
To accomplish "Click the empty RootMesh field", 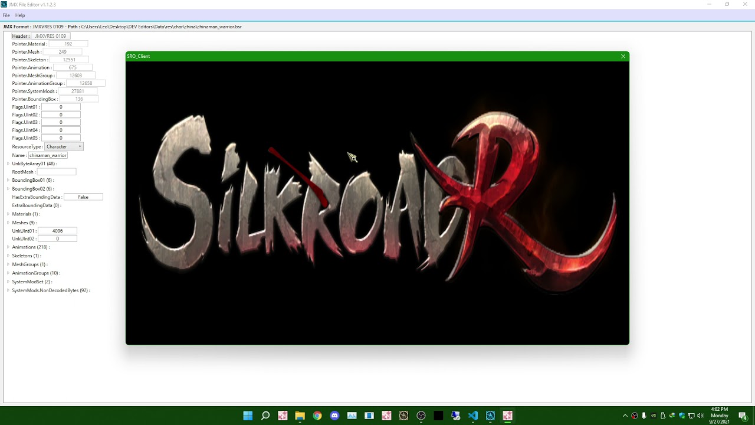I will coord(56,172).
